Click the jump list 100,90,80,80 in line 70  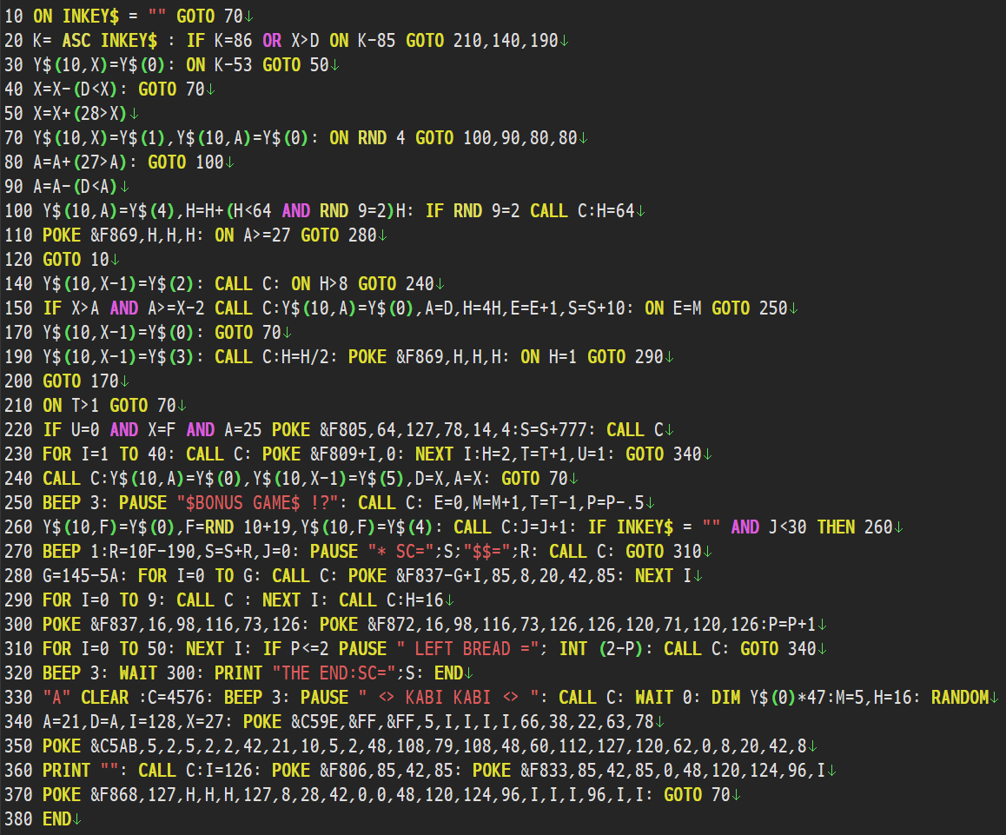click(520, 138)
